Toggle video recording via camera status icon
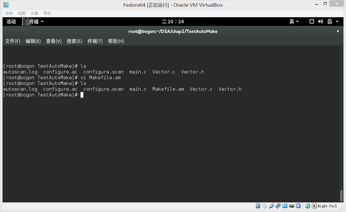Viewport: 346px width, 212px height. 291,206
